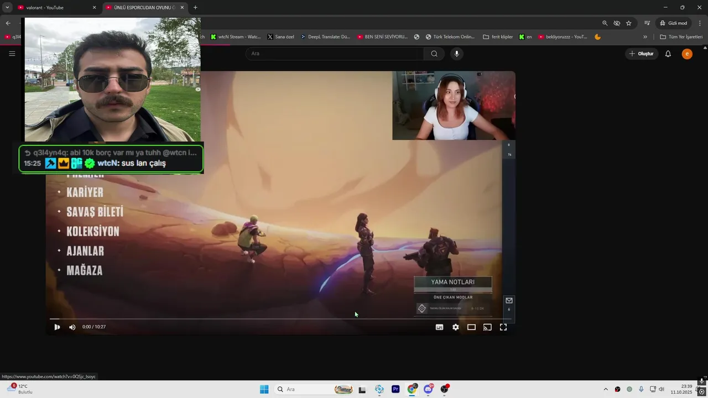Open the 12°C Bulutlu weather widget
The width and height of the screenshot is (708, 398).
19,389
